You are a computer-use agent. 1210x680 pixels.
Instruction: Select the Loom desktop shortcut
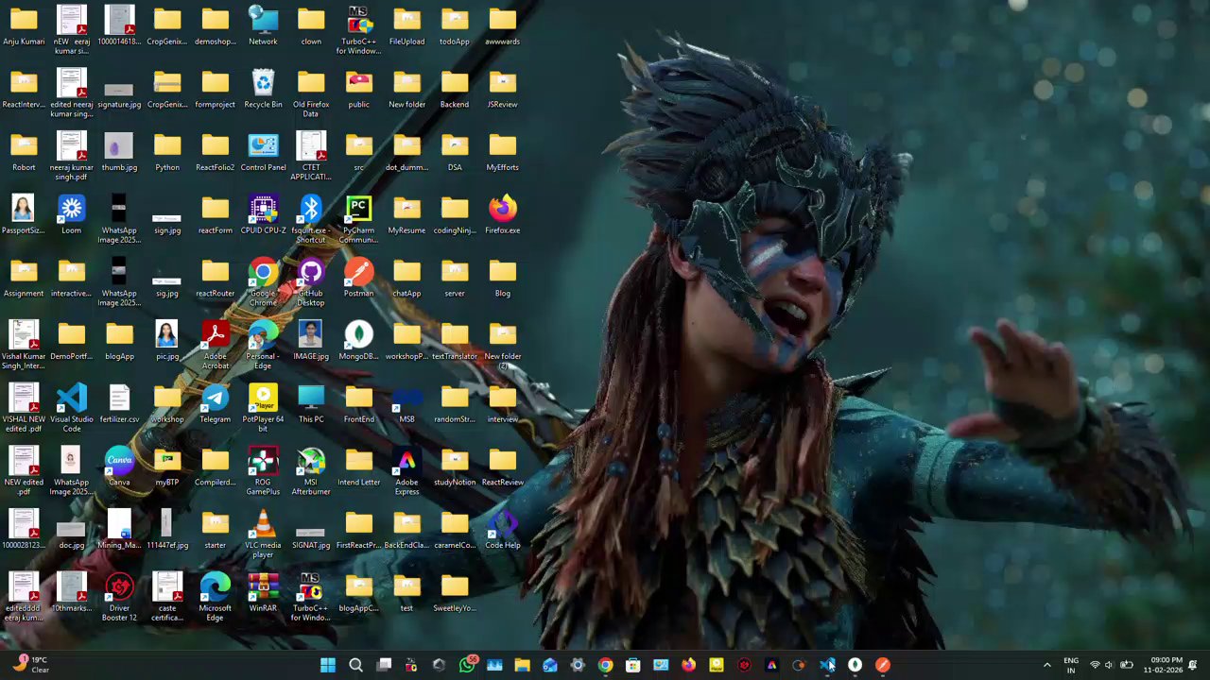pos(71,214)
